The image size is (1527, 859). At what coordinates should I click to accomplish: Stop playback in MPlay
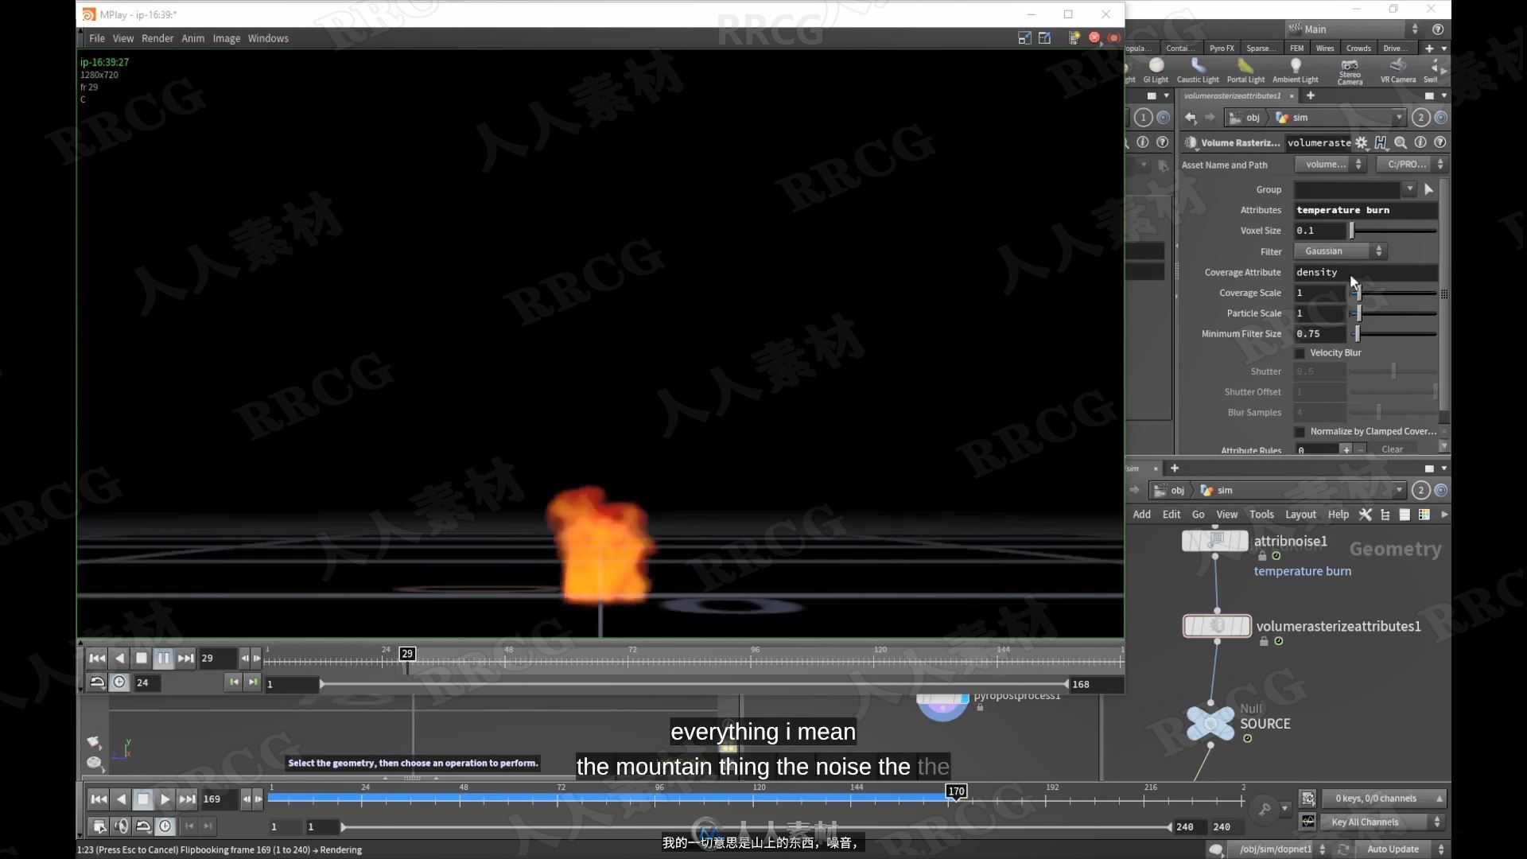pos(142,659)
